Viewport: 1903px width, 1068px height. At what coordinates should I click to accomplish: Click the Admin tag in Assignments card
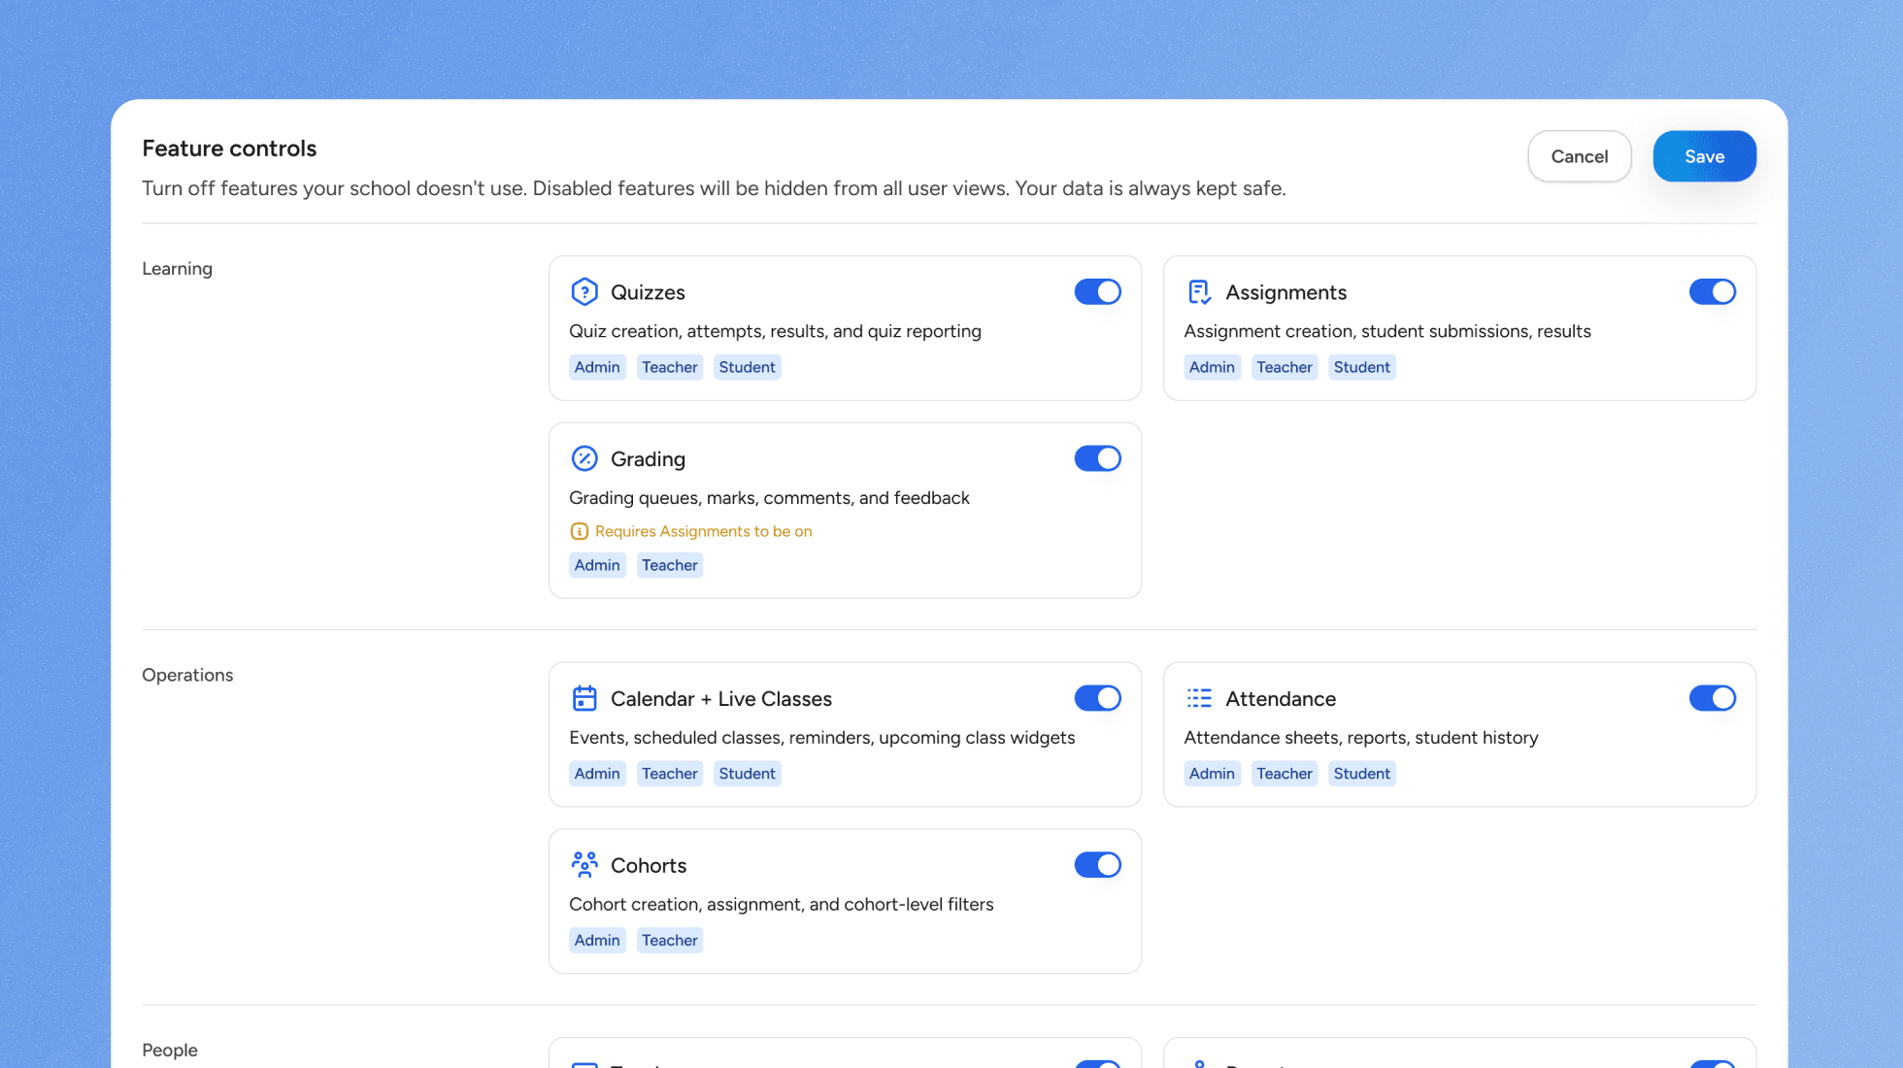click(x=1212, y=367)
